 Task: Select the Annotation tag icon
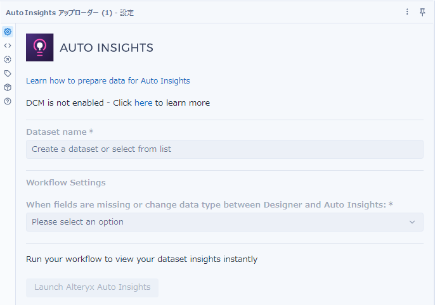8,73
